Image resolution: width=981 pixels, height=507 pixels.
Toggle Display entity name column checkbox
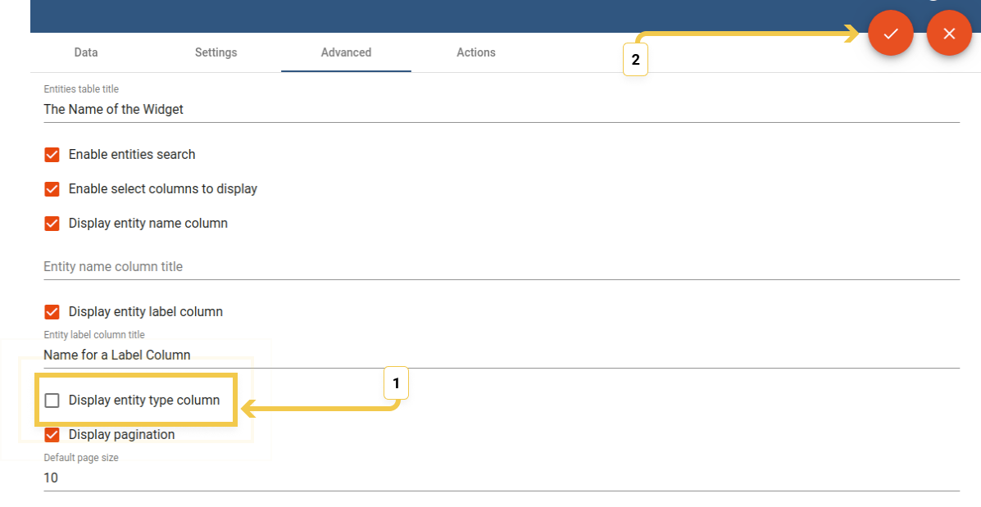click(52, 224)
